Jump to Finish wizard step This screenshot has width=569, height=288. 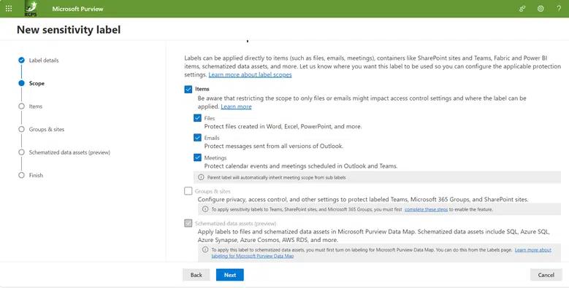[36, 175]
